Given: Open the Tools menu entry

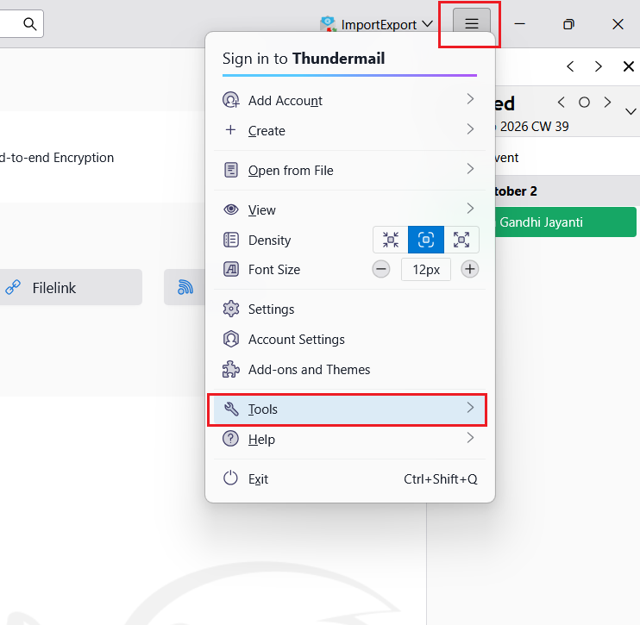Looking at the screenshot, I should (349, 409).
